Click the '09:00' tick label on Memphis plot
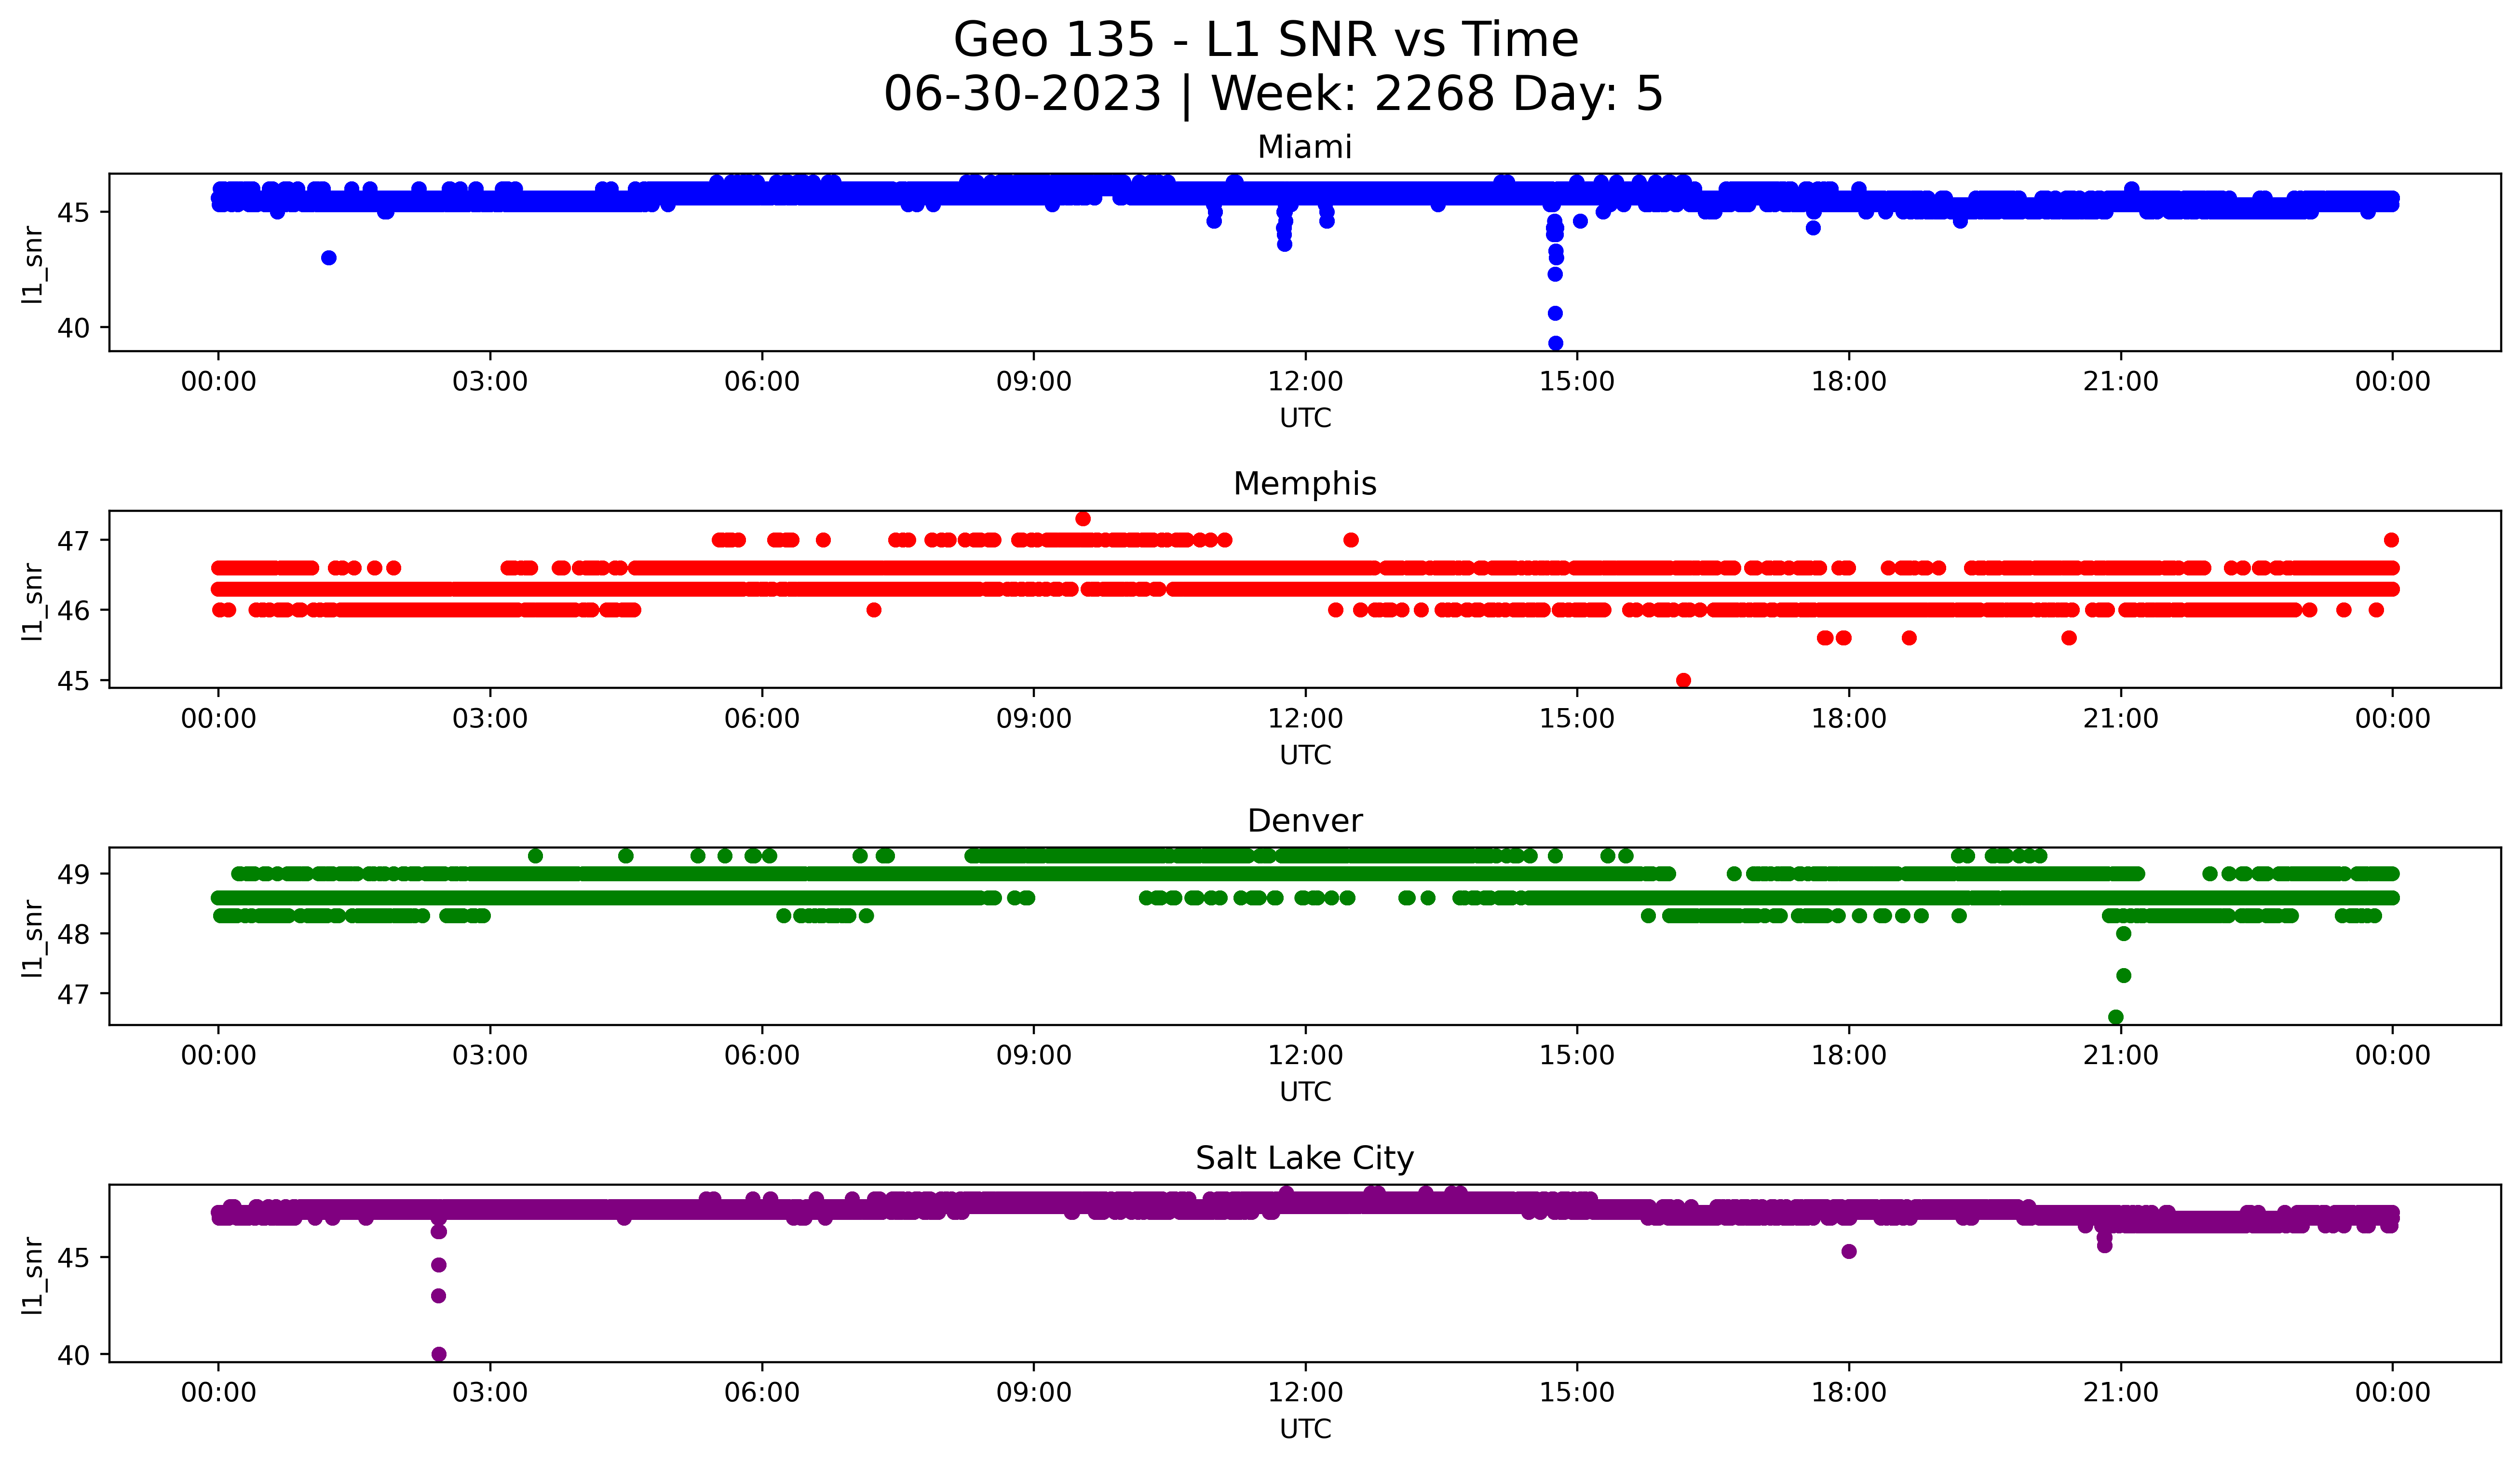Viewport: 2520px width, 1463px height. [x=1034, y=719]
